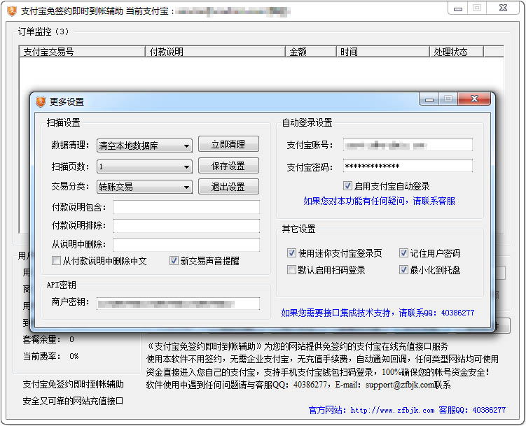Click the shield icon in 更多设置 title bar
Screen dimensions: 526x426
(x=41, y=102)
